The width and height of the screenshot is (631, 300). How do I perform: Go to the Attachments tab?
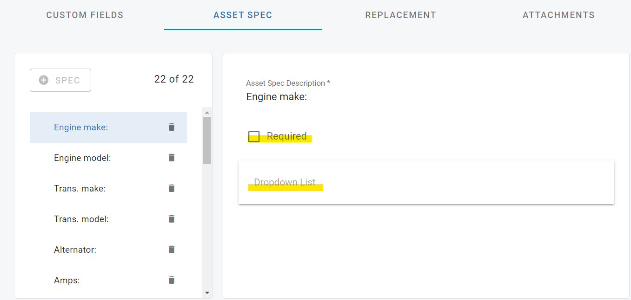click(x=558, y=15)
